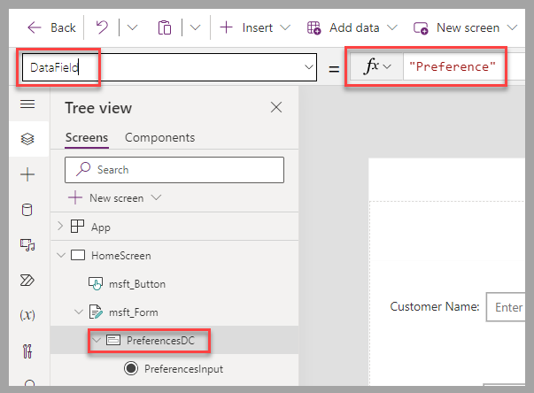Click the Tree view panel title
Image resolution: width=534 pixels, height=393 pixels.
(x=98, y=108)
